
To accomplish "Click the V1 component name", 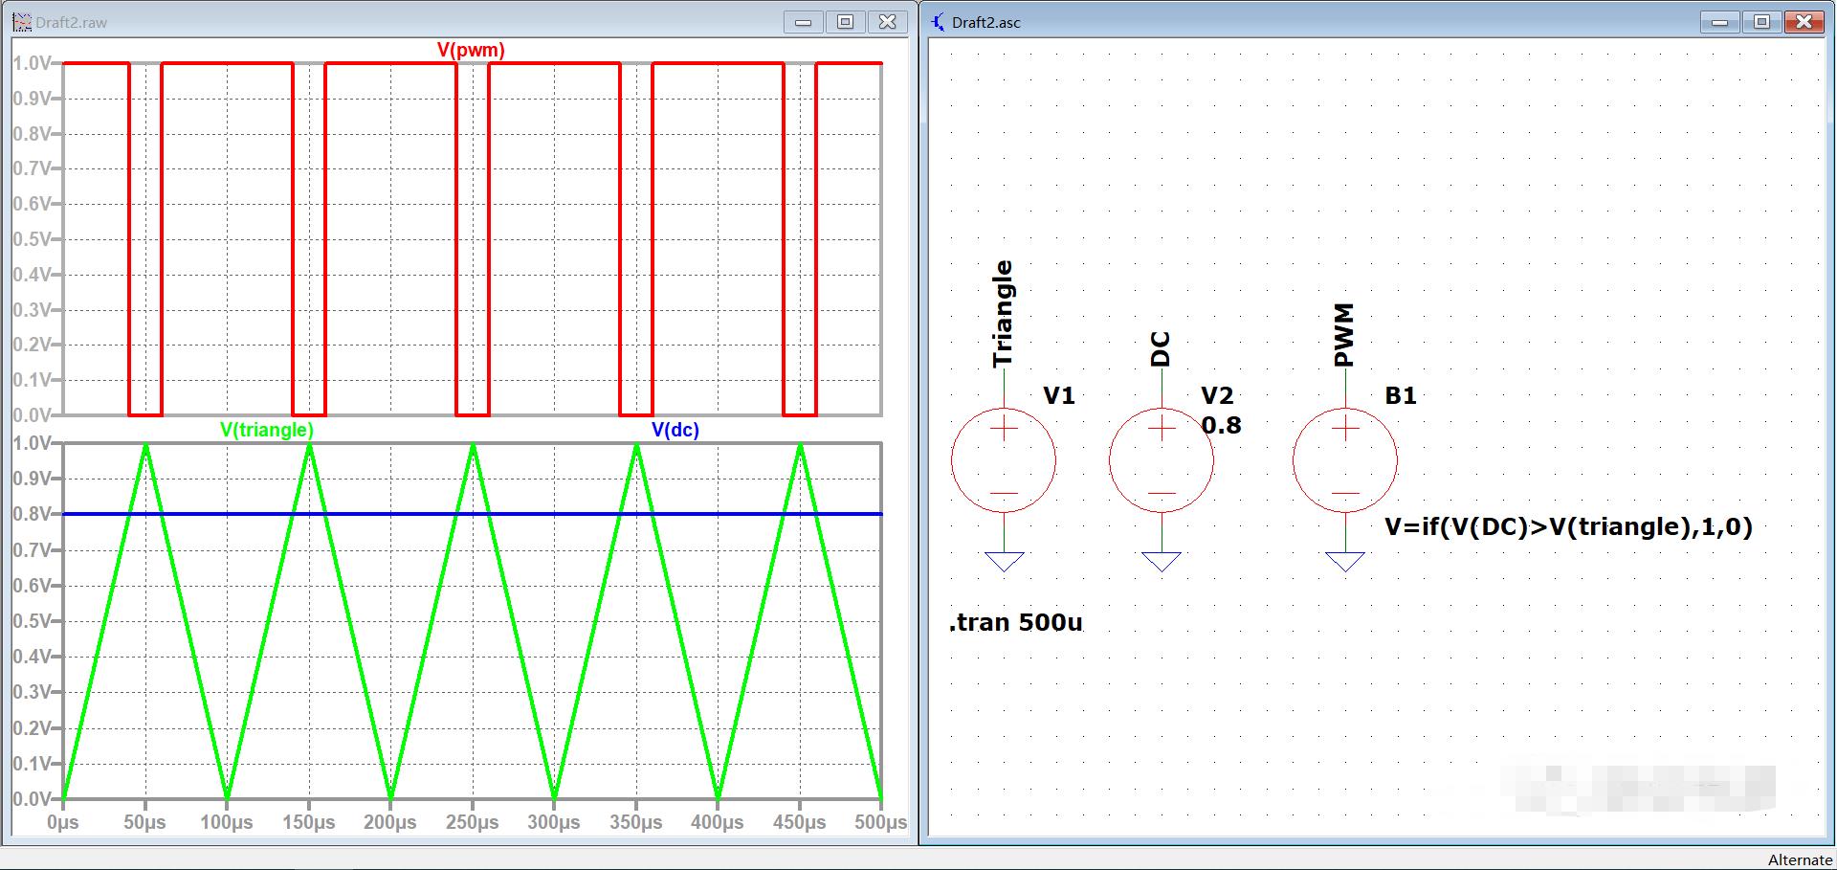I will [1059, 395].
